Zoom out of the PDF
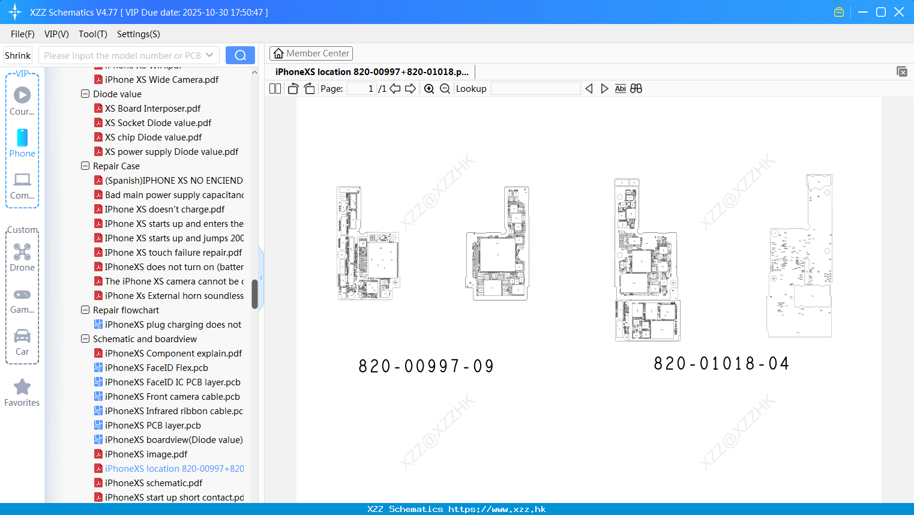Viewport: 914px width, 515px height. tap(445, 89)
